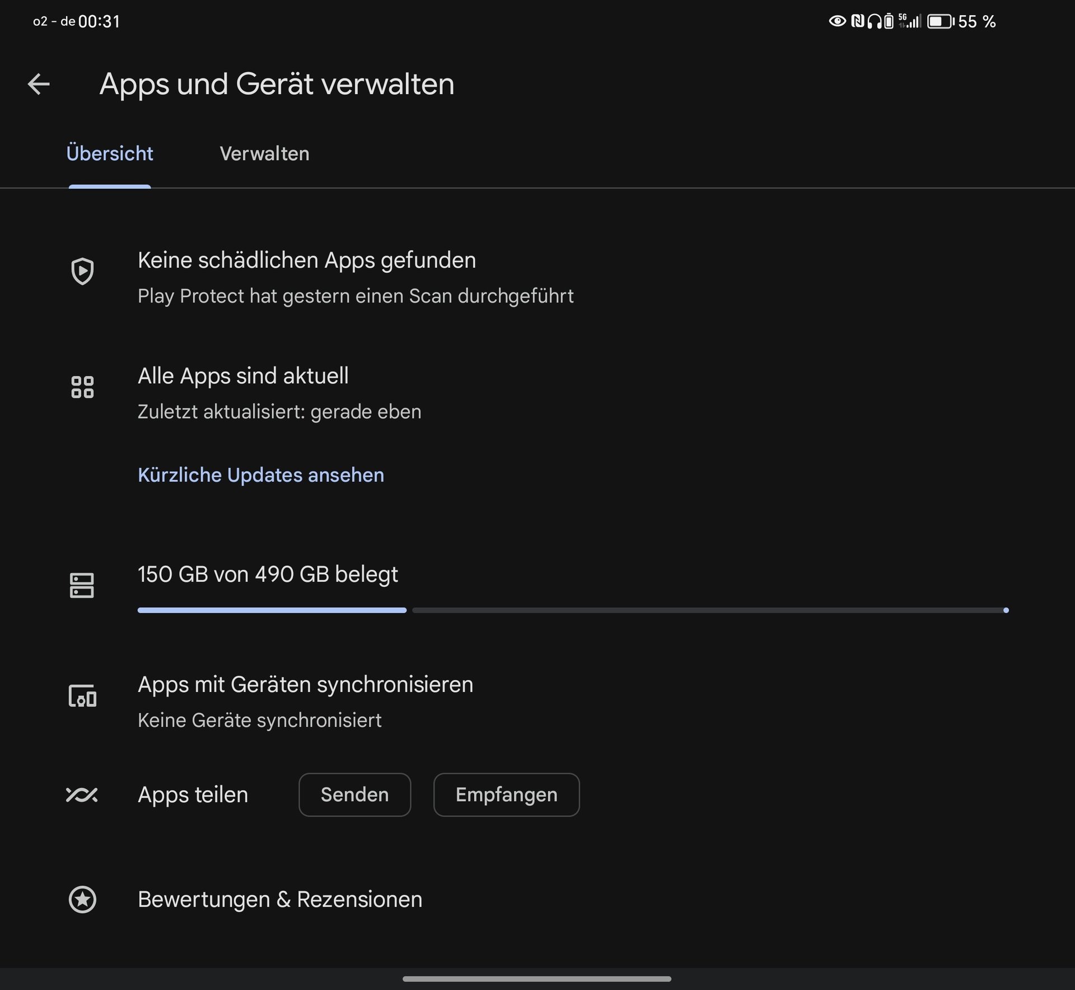1075x990 pixels.
Task: Open Keine schädlichen Apps gefunden entry
Action: click(x=307, y=261)
